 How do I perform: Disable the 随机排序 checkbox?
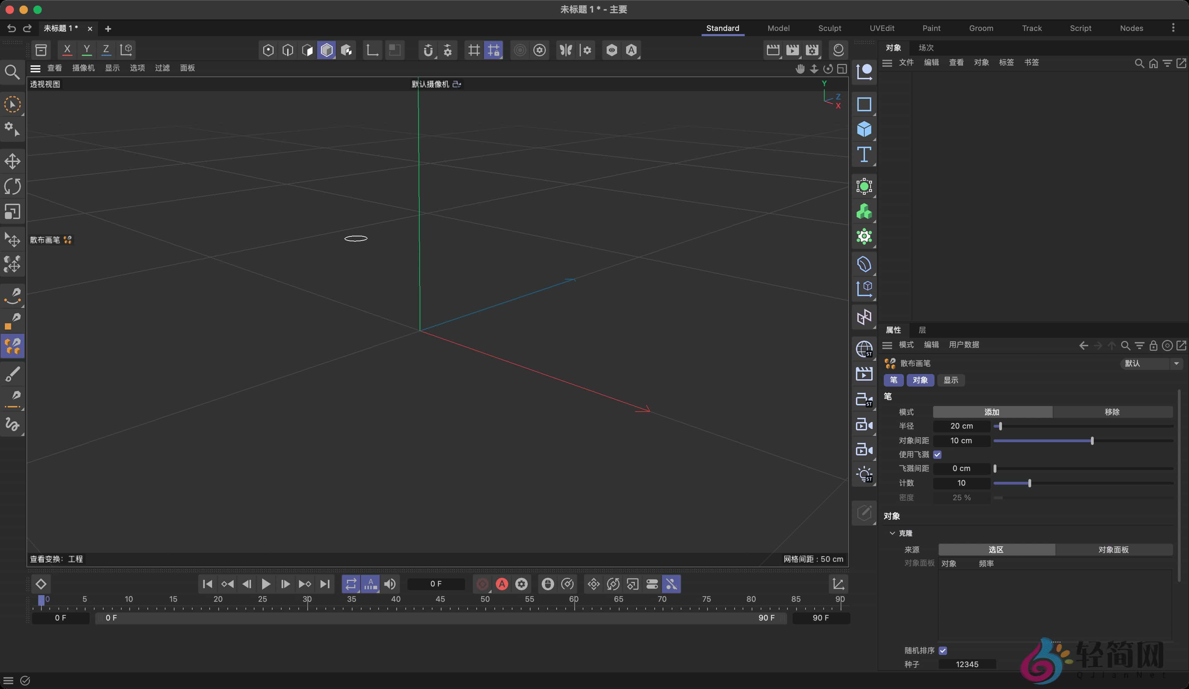pyautogui.click(x=943, y=650)
